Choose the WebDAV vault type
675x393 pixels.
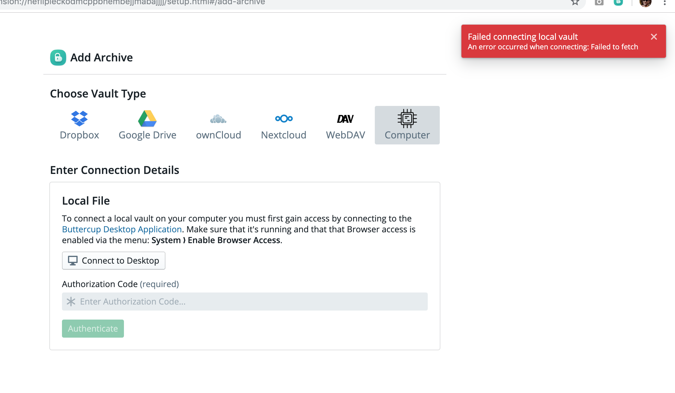click(346, 125)
